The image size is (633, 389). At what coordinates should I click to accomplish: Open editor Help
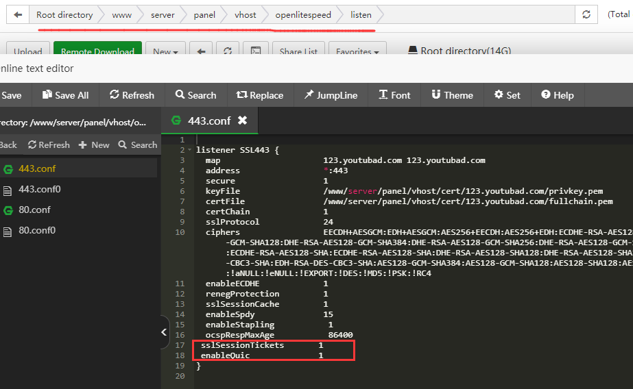pyautogui.click(x=557, y=95)
